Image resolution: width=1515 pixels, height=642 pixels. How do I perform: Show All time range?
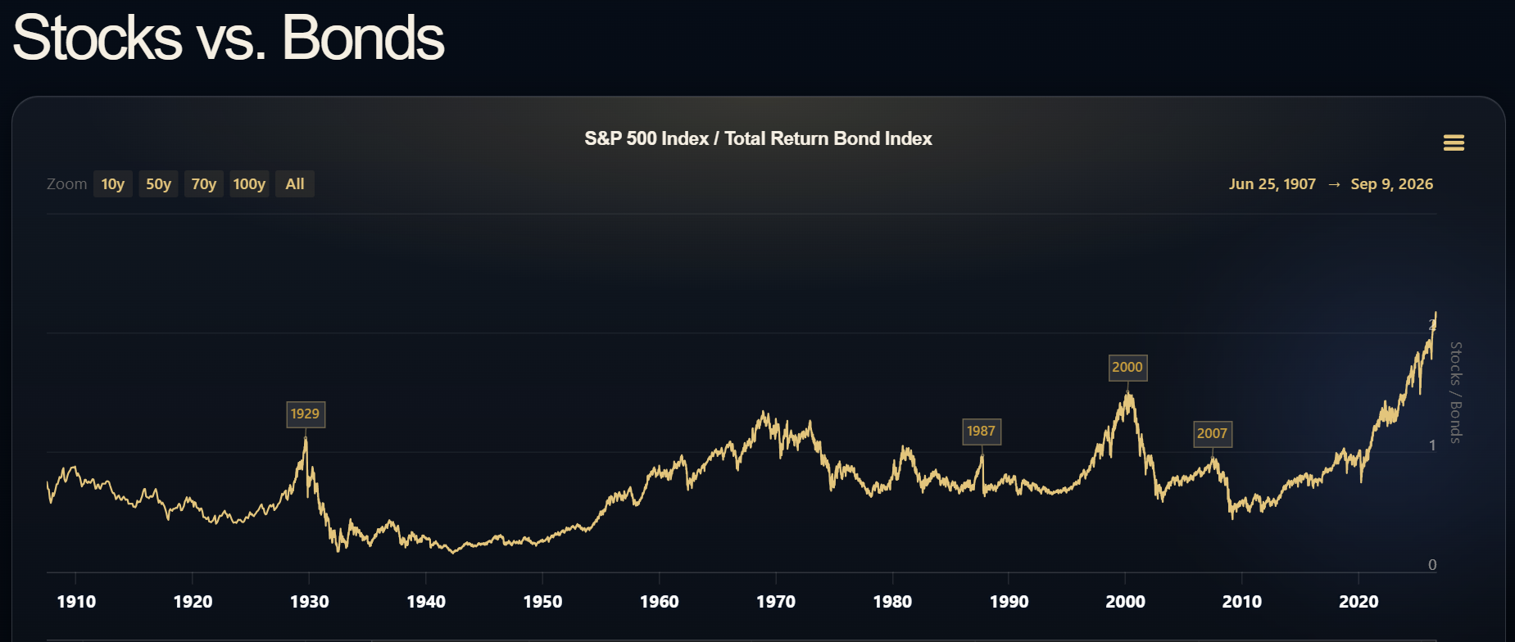(295, 184)
